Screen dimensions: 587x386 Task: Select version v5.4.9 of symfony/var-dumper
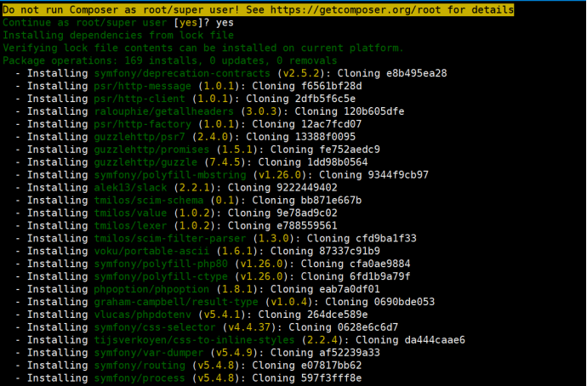tap(235, 353)
